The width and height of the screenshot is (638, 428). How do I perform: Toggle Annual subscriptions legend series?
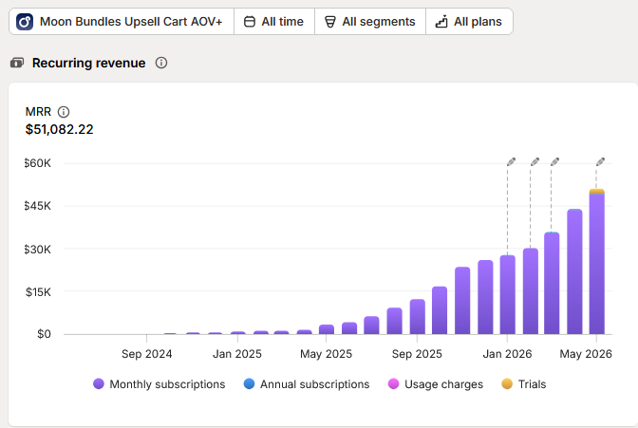point(307,384)
